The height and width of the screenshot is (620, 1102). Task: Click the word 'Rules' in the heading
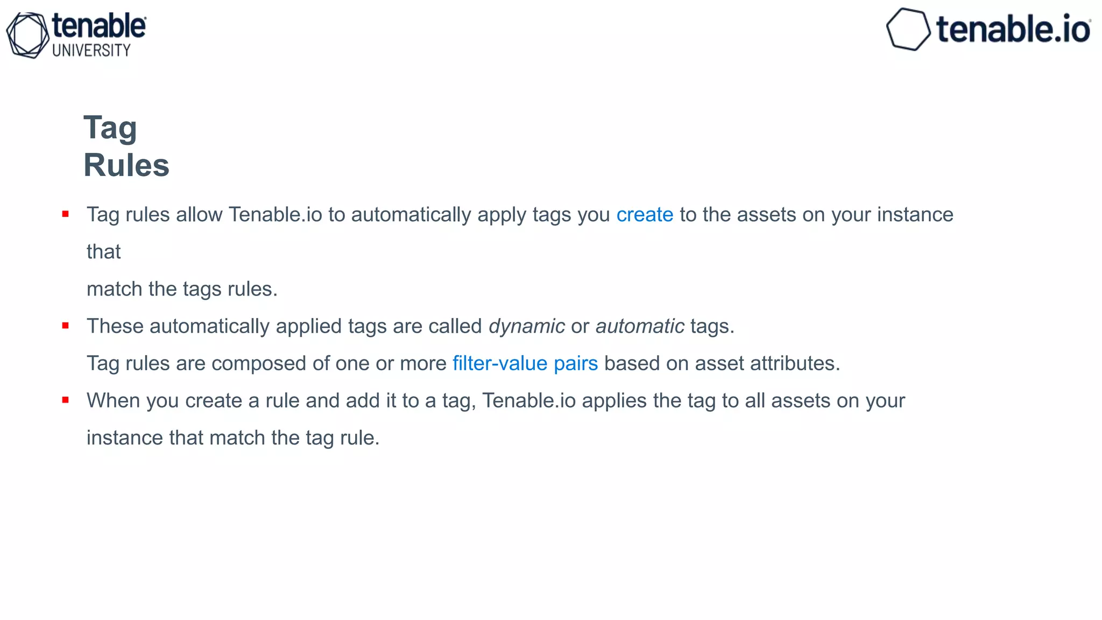pos(126,165)
